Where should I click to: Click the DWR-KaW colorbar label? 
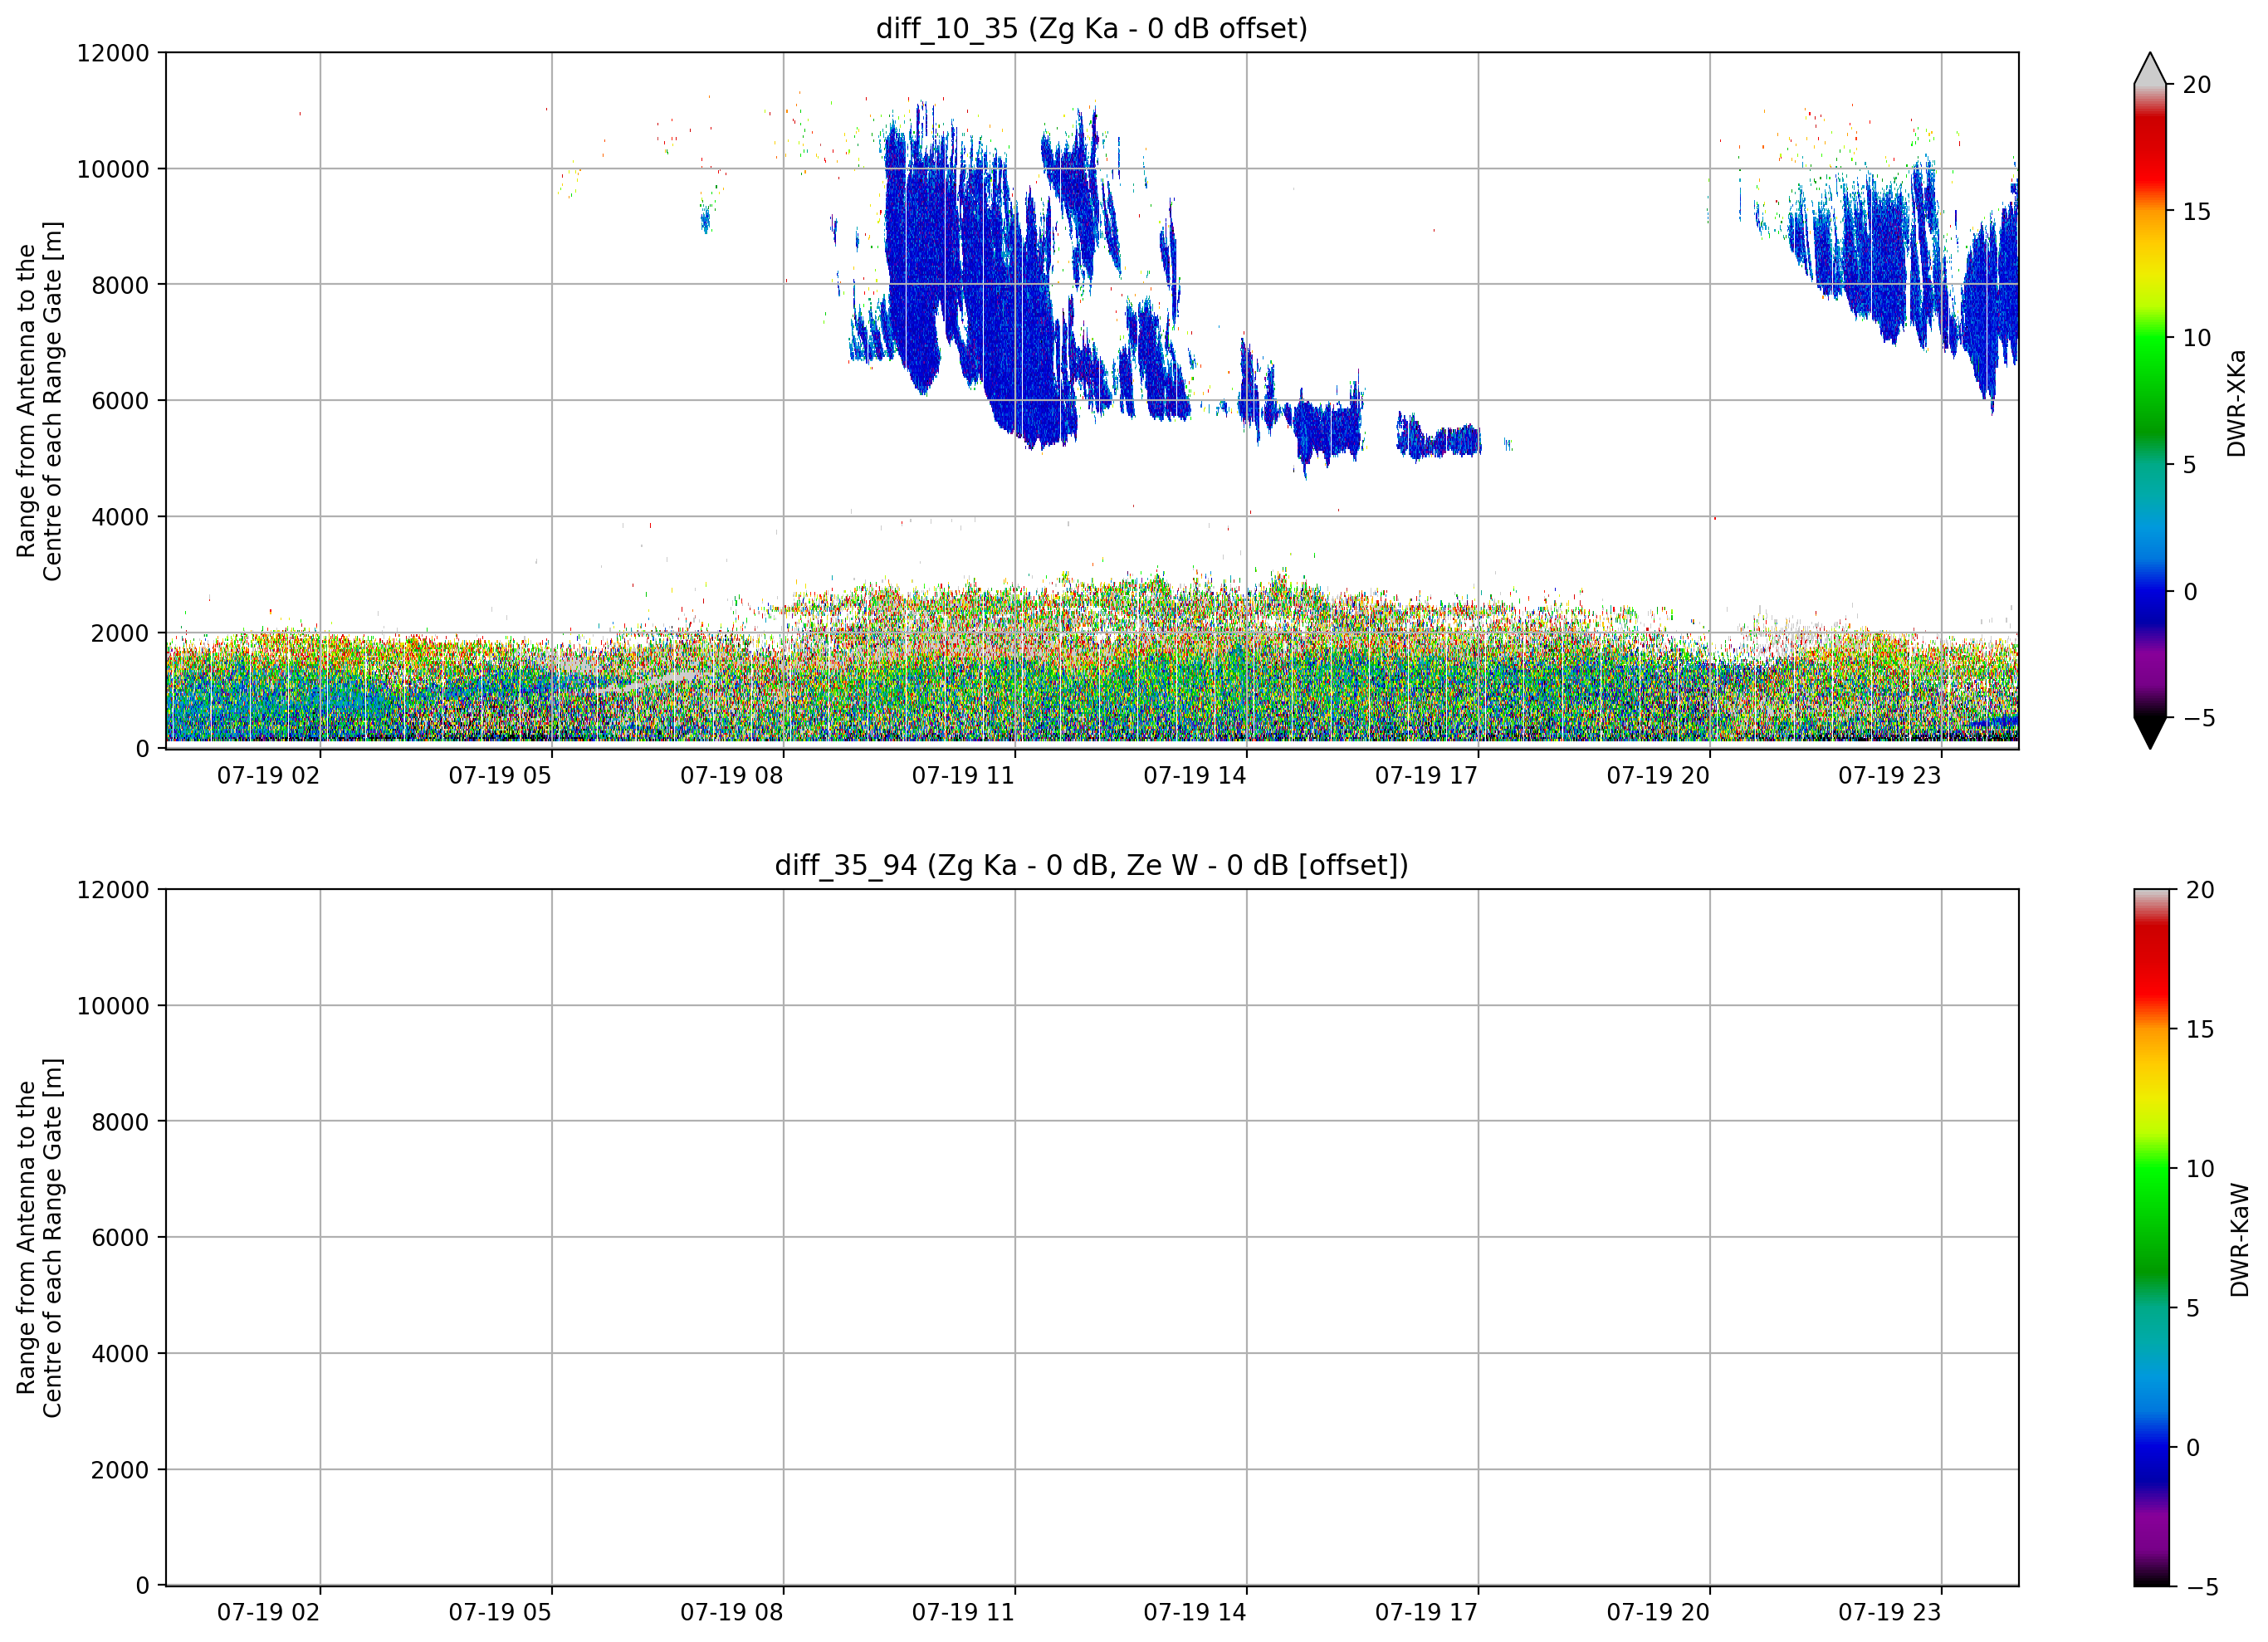(2239, 1240)
